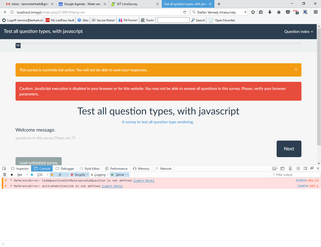321x247 pixels.
Task: Clear the console with the trash icon
Action: pos(5,175)
